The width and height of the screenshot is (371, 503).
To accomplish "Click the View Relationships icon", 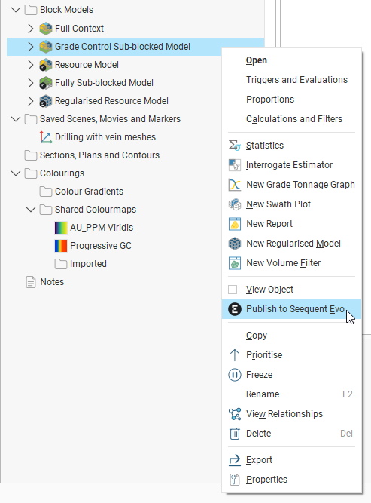I will [234, 414].
